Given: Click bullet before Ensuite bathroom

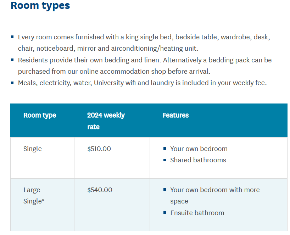Looking at the screenshot, I should (164, 213).
